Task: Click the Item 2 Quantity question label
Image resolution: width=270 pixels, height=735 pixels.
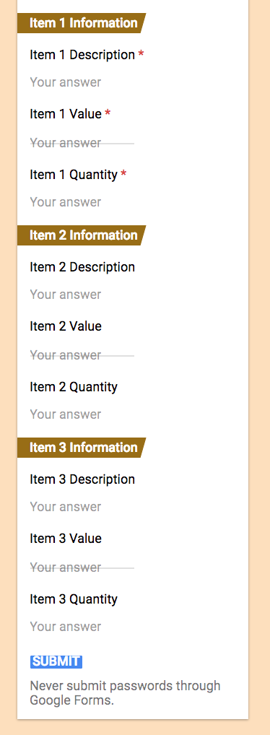Action: (74, 387)
